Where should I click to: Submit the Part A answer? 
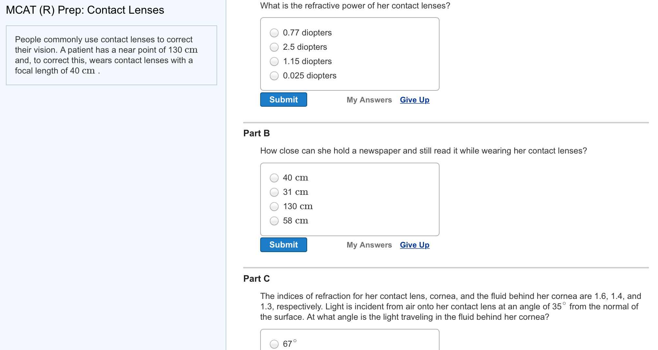click(x=283, y=100)
